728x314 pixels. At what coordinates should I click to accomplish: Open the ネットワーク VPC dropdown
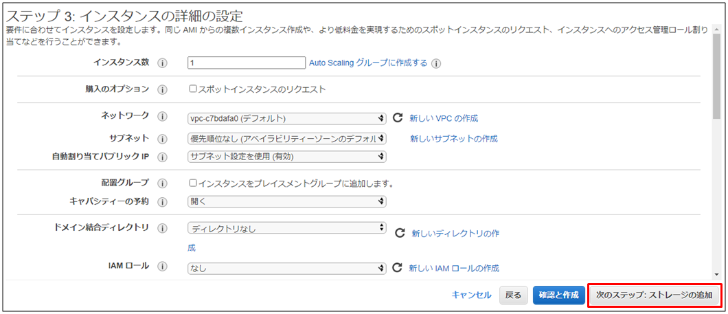[286, 118]
